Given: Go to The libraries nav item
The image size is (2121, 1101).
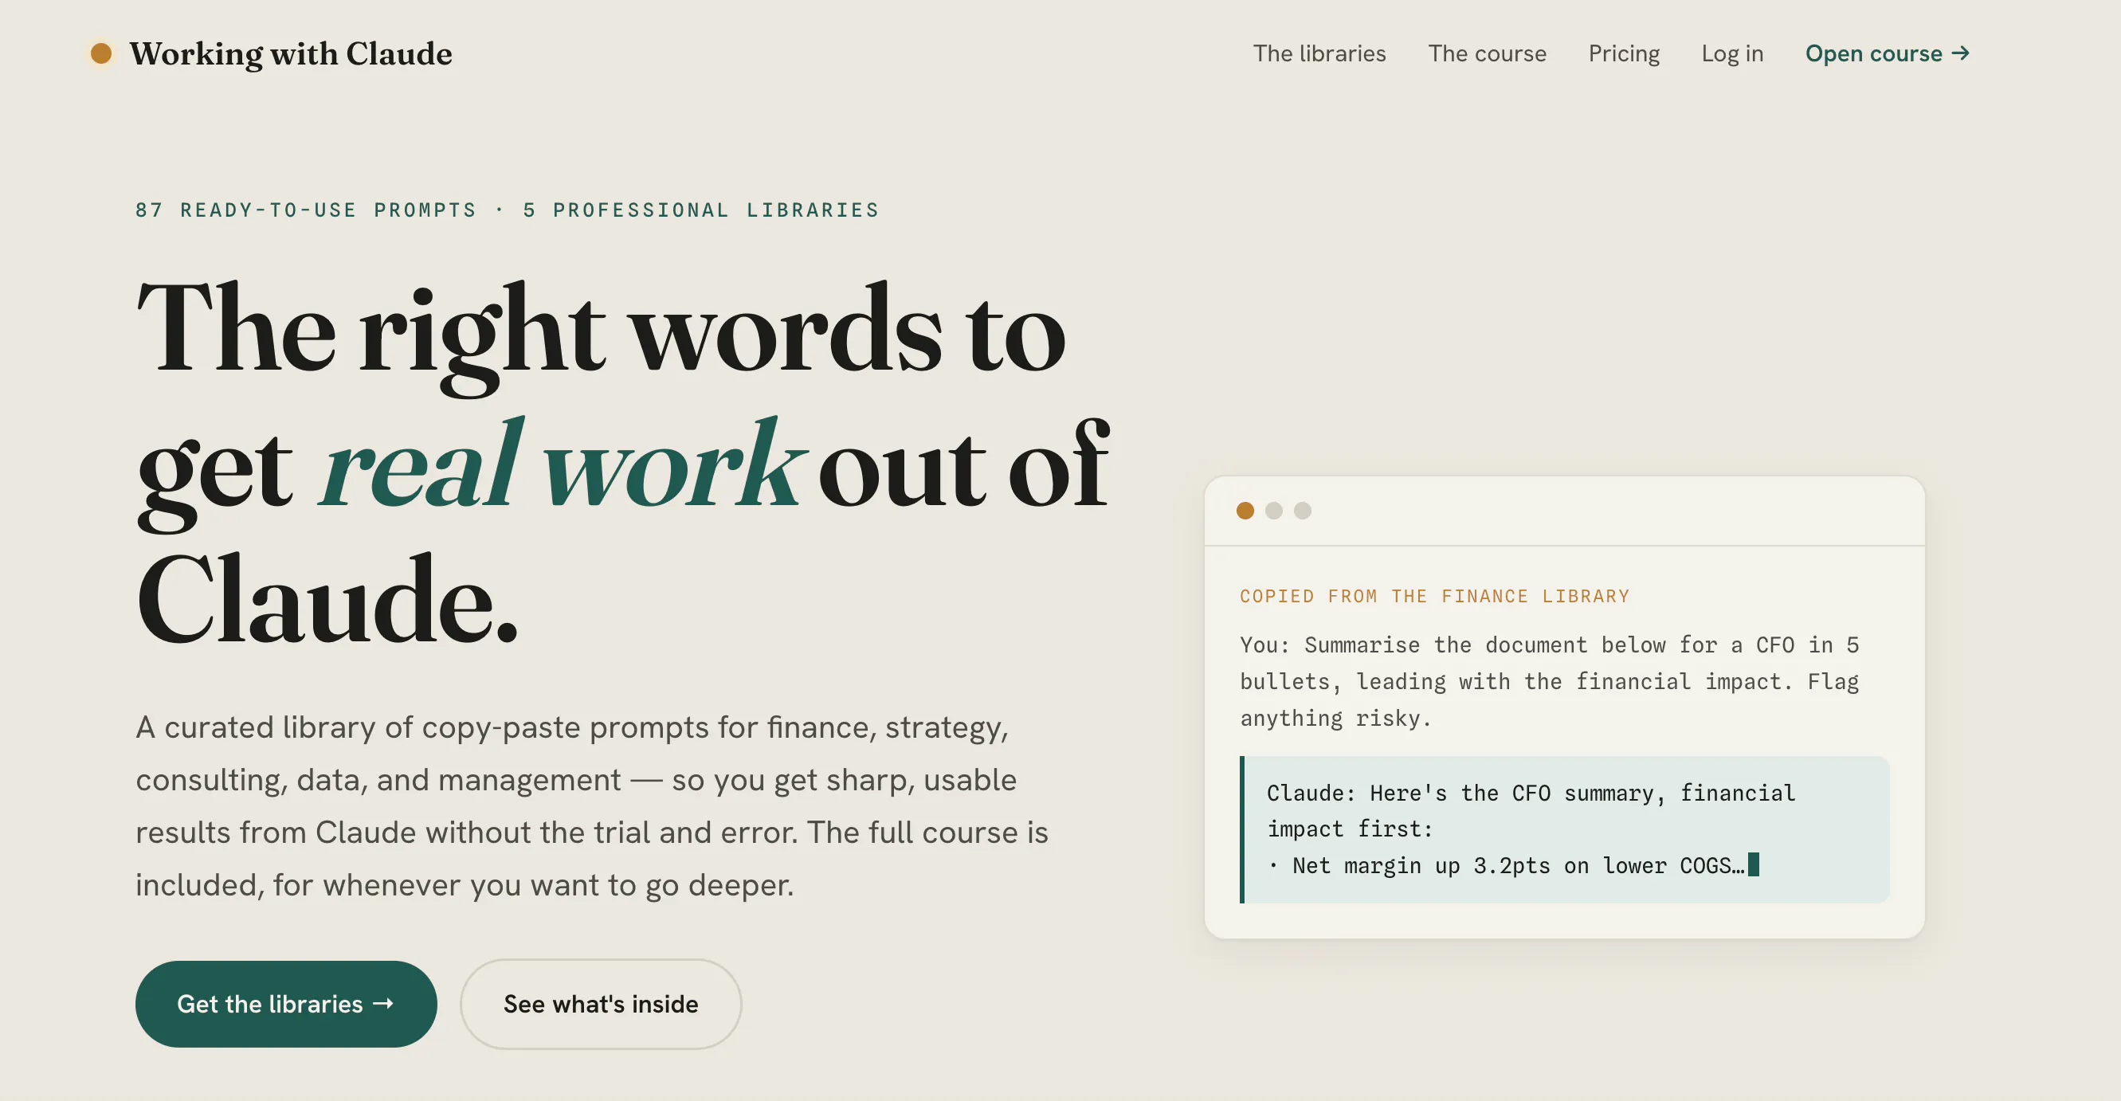Looking at the screenshot, I should pyautogui.click(x=1319, y=53).
